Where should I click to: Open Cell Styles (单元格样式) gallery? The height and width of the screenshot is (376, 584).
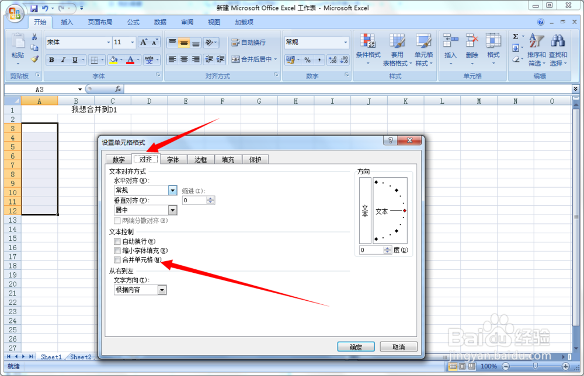423,50
